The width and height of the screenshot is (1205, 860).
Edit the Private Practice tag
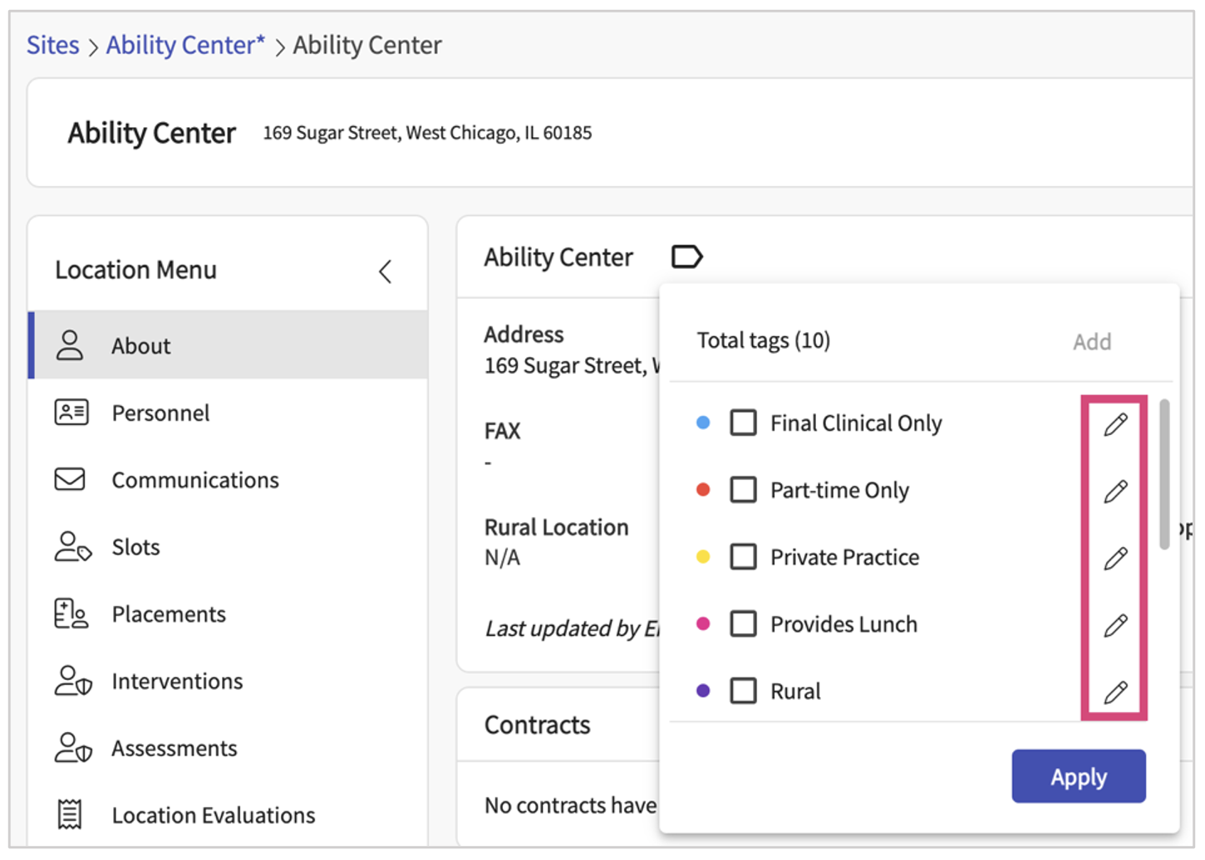1115,558
